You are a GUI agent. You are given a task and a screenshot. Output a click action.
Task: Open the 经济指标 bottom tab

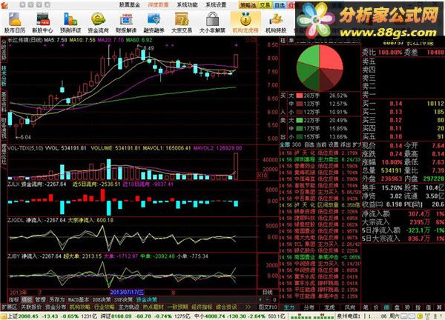pos(202,307)
